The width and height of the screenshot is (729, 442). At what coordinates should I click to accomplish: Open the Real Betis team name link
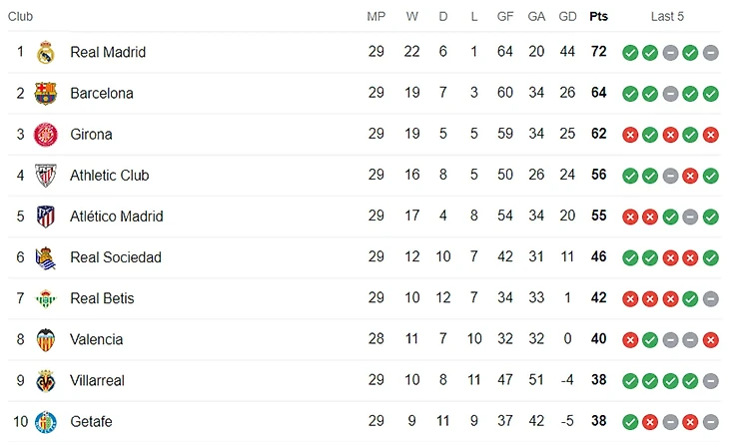click(x=102, y=298)
